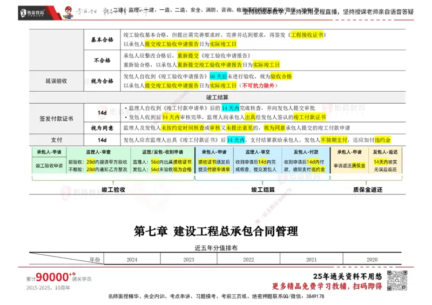Click the red 不可抗力除外 note
The image size is (432, 305).
point(258,86)
